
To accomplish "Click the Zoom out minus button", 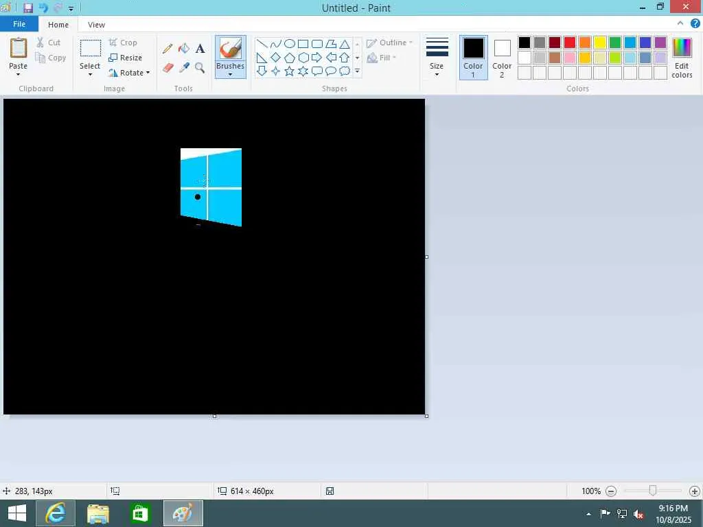I will pos(610,491).
